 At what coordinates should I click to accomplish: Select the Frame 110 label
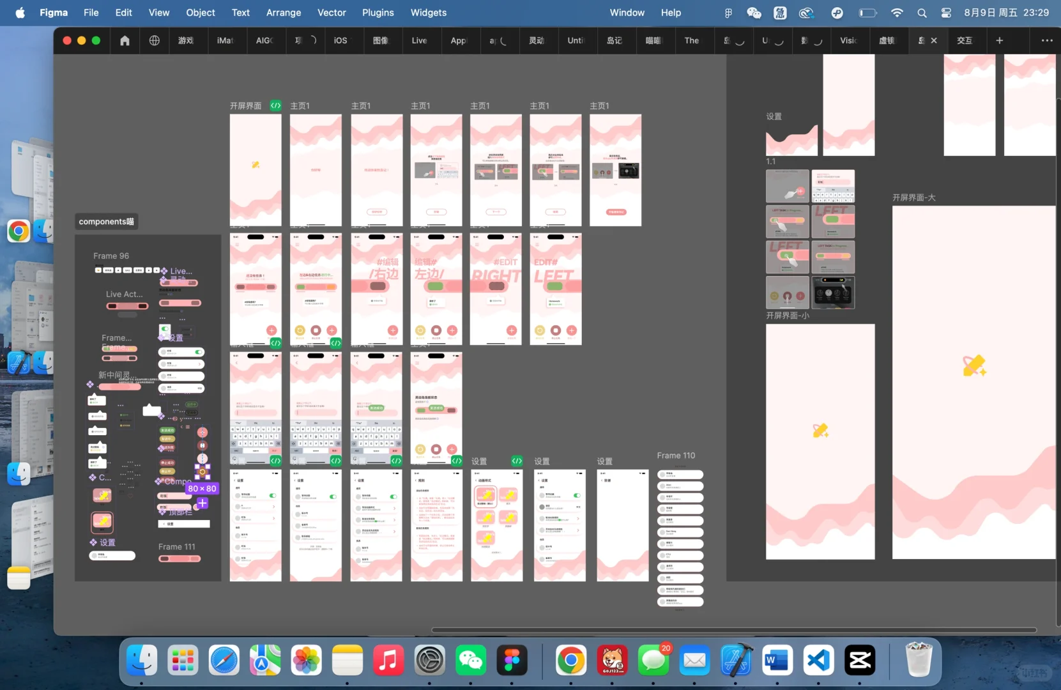676,456
